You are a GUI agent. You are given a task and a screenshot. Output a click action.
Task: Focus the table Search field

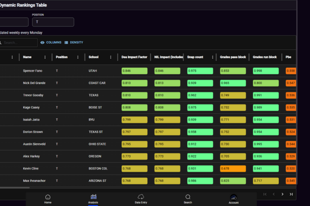pos(18,43)
